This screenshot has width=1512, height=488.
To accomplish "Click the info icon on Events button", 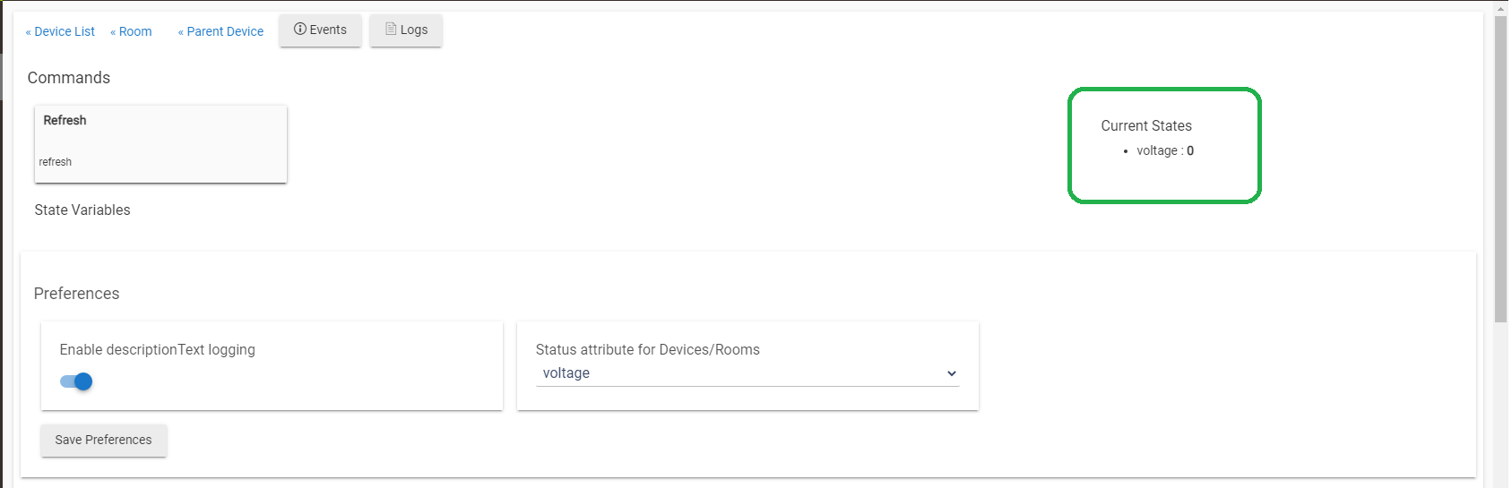I will [300, 30].
